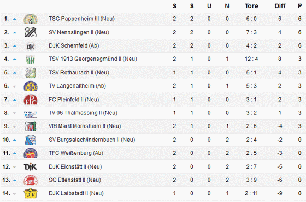Viewport: 306px width, 202px height.
Task: Click the TSG Pappenheim III club crest
Action: tap(31, 19)
